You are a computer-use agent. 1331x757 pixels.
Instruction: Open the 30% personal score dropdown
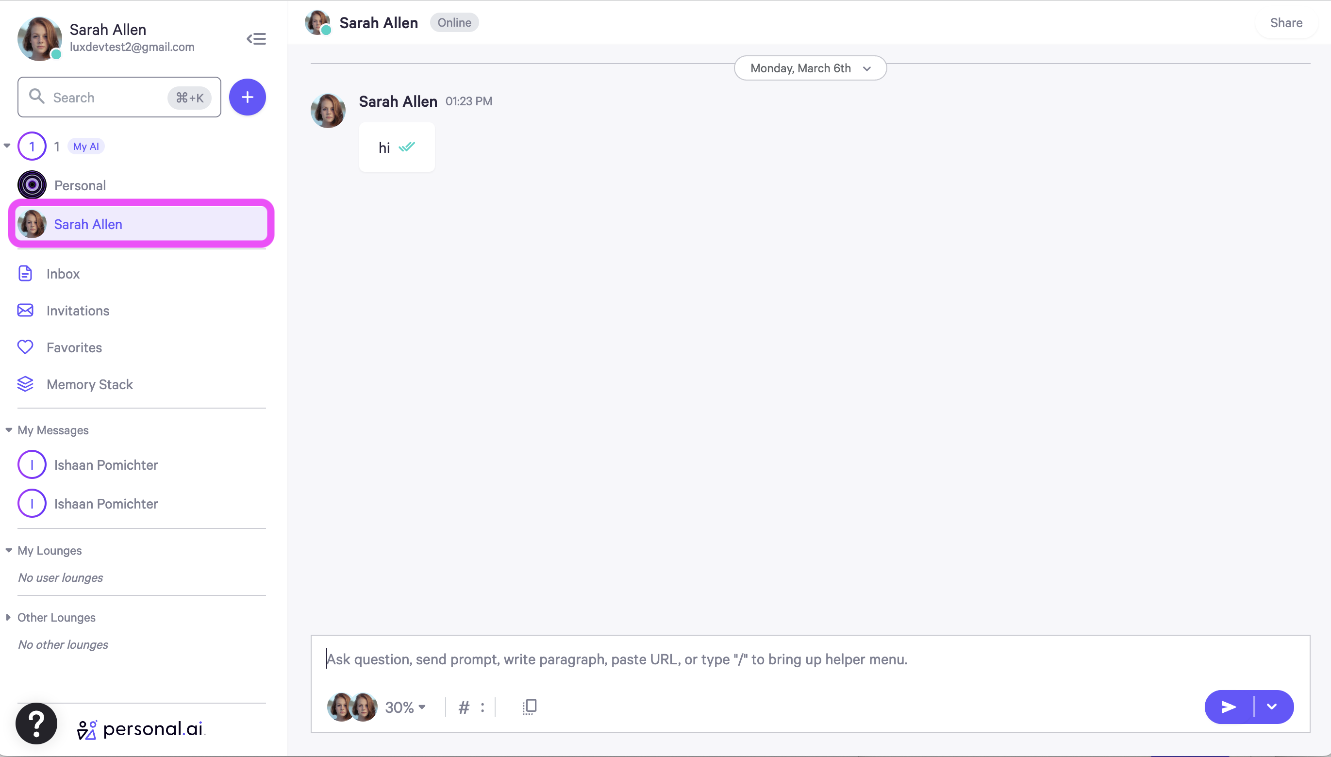click(405, 707)
